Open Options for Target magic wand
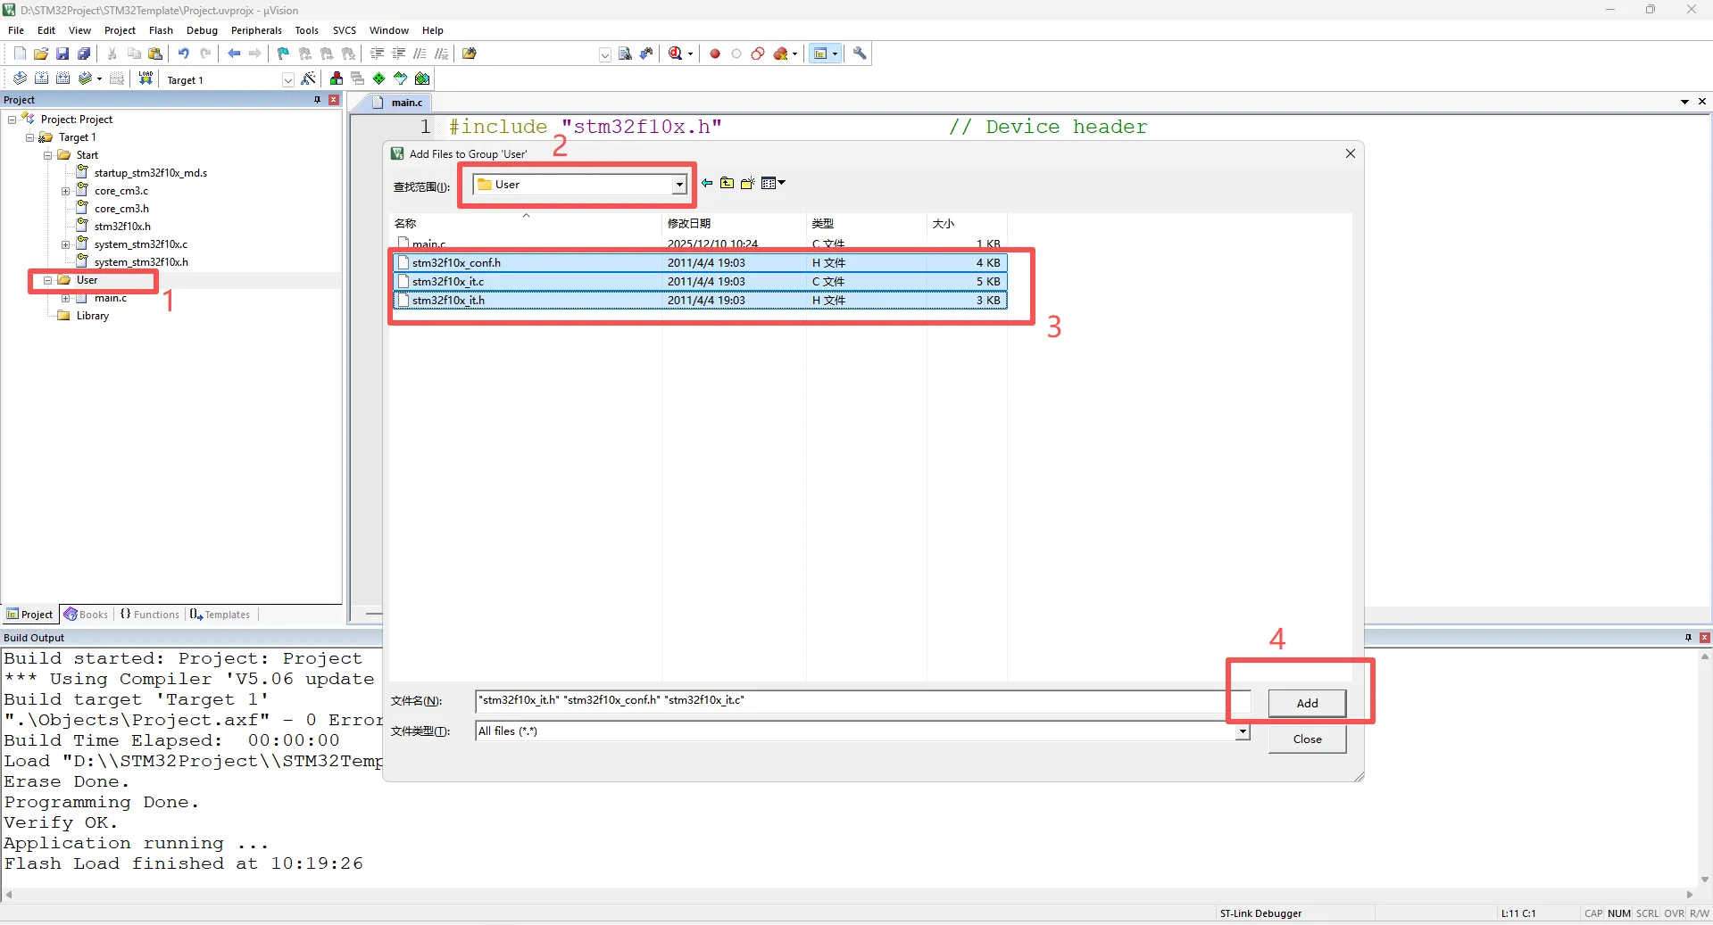Screen dimensions: 1713x925 309,78
